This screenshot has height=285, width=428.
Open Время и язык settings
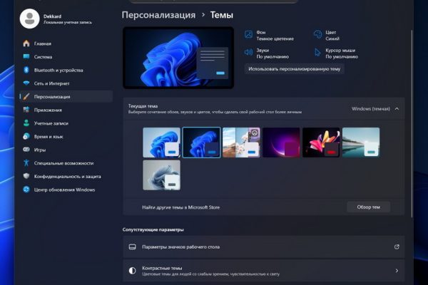click(49, 136)
